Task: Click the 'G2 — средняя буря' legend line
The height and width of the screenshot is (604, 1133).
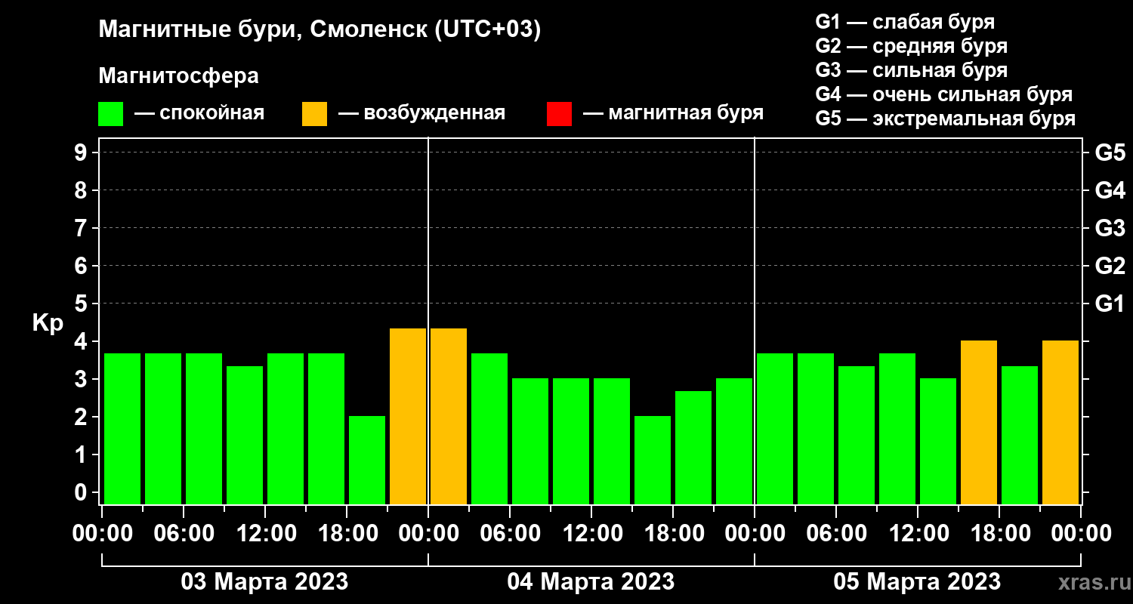Action: [912, 46]
